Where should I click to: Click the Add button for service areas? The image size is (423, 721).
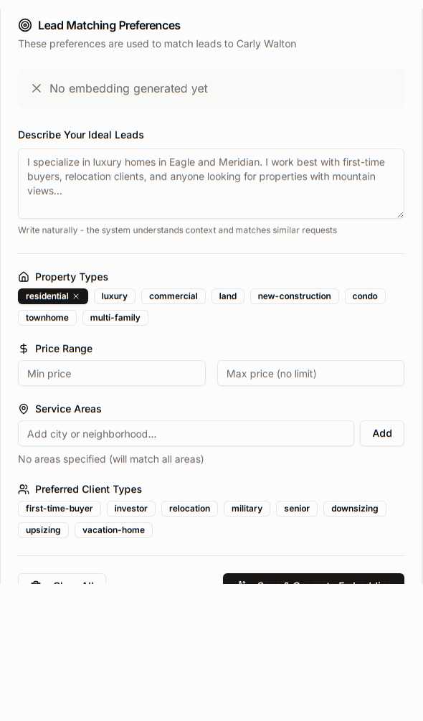click(x=382, y=433)
